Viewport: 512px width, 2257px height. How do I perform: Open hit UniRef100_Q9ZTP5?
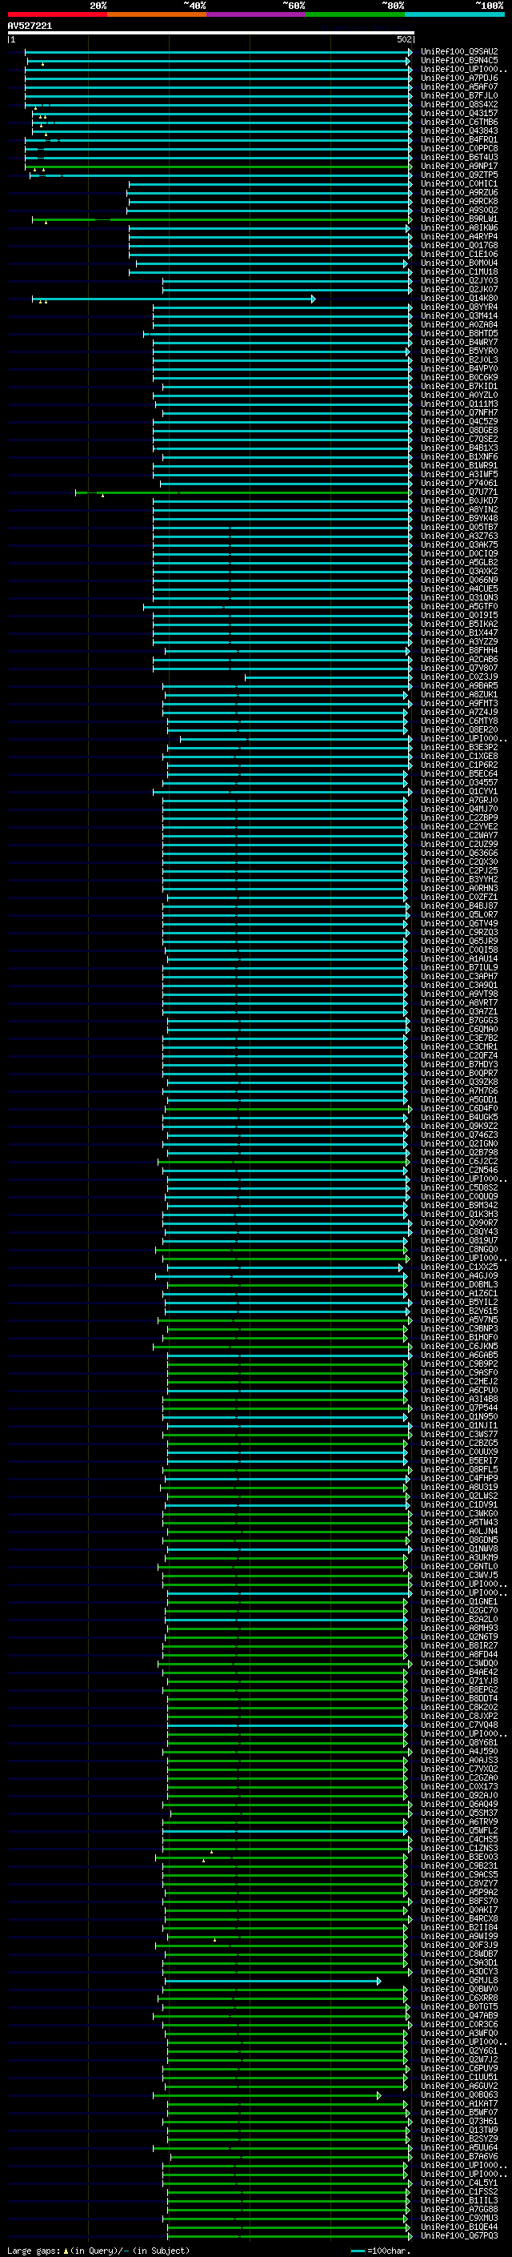pyautogui.click(x=459, y=175)
